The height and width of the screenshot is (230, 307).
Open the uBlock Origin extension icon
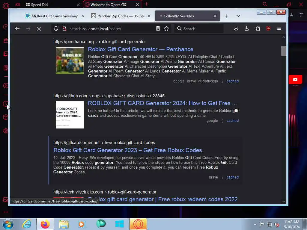point(268,28)
